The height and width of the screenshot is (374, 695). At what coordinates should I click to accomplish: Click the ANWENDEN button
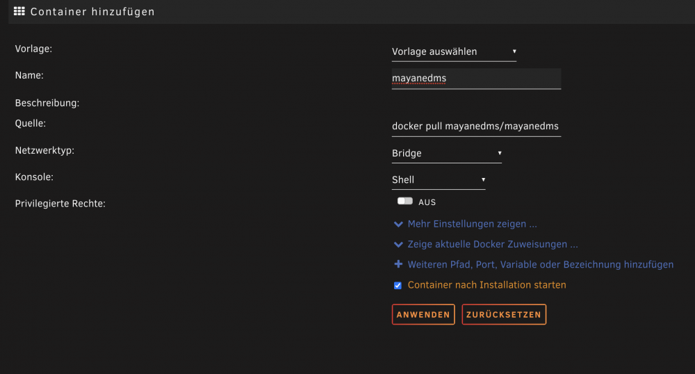click(423, 314)
